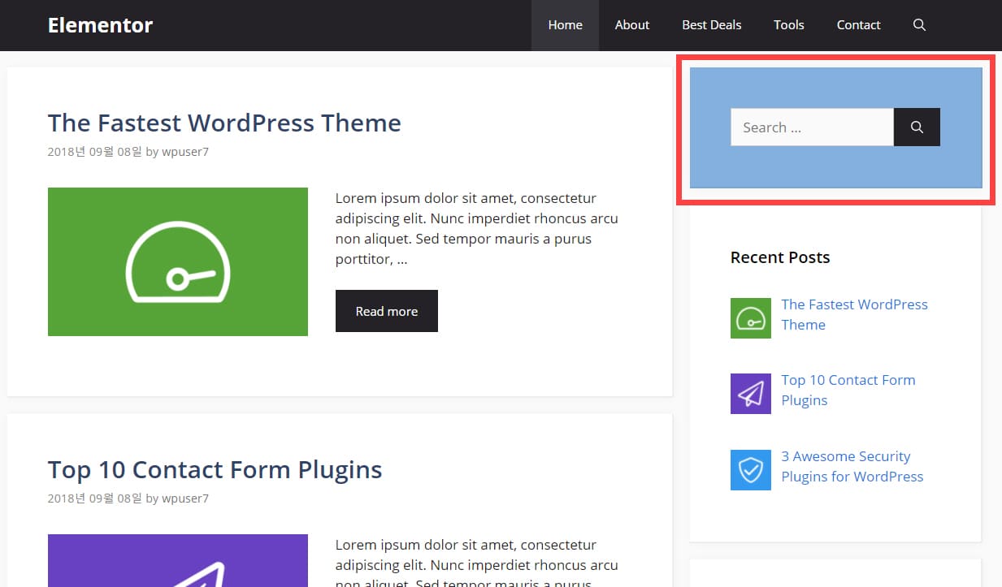The width and height of the screenshot is (1002, 587).
Task: Click Read more for Fastest WordPress Theme
Action: point(387,311)
